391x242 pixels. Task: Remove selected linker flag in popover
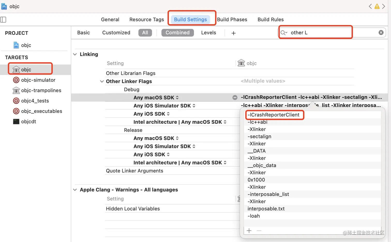point(259,230)
